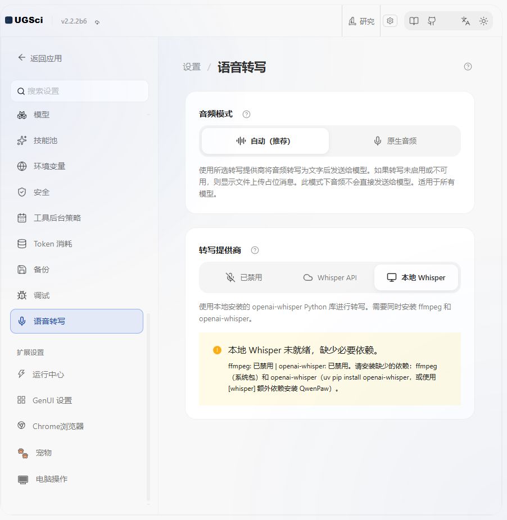
Task: Switch language with translate icon
Action: (x=465, y=21)
